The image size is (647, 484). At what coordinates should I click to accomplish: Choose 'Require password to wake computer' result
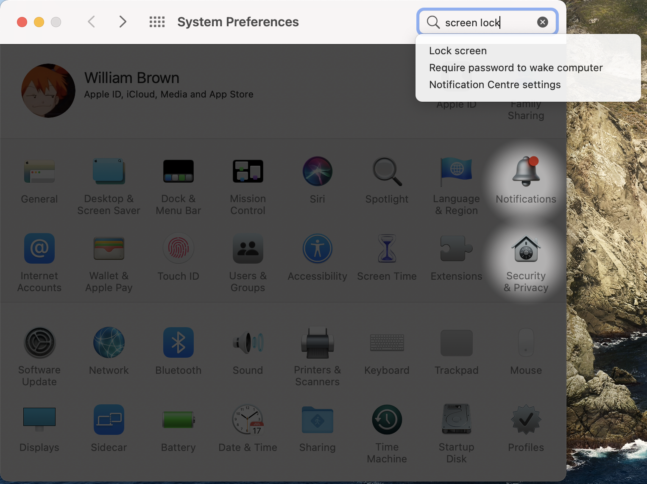click(516, 68)
